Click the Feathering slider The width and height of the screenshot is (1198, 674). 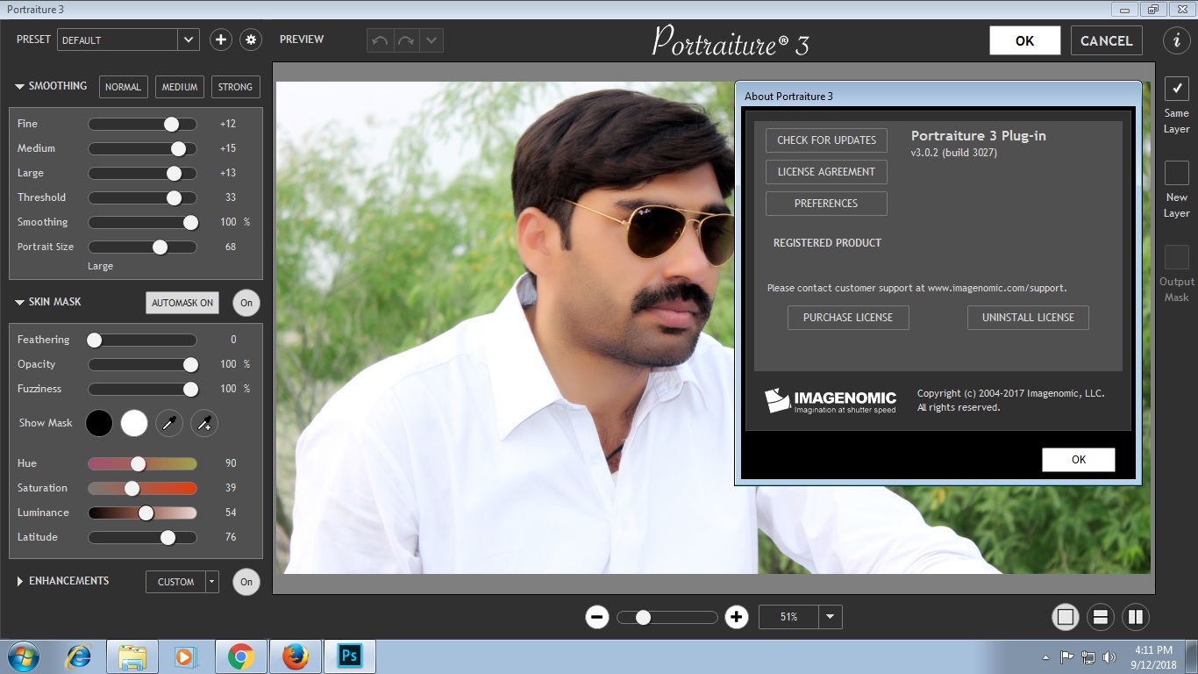pos(142,340)
